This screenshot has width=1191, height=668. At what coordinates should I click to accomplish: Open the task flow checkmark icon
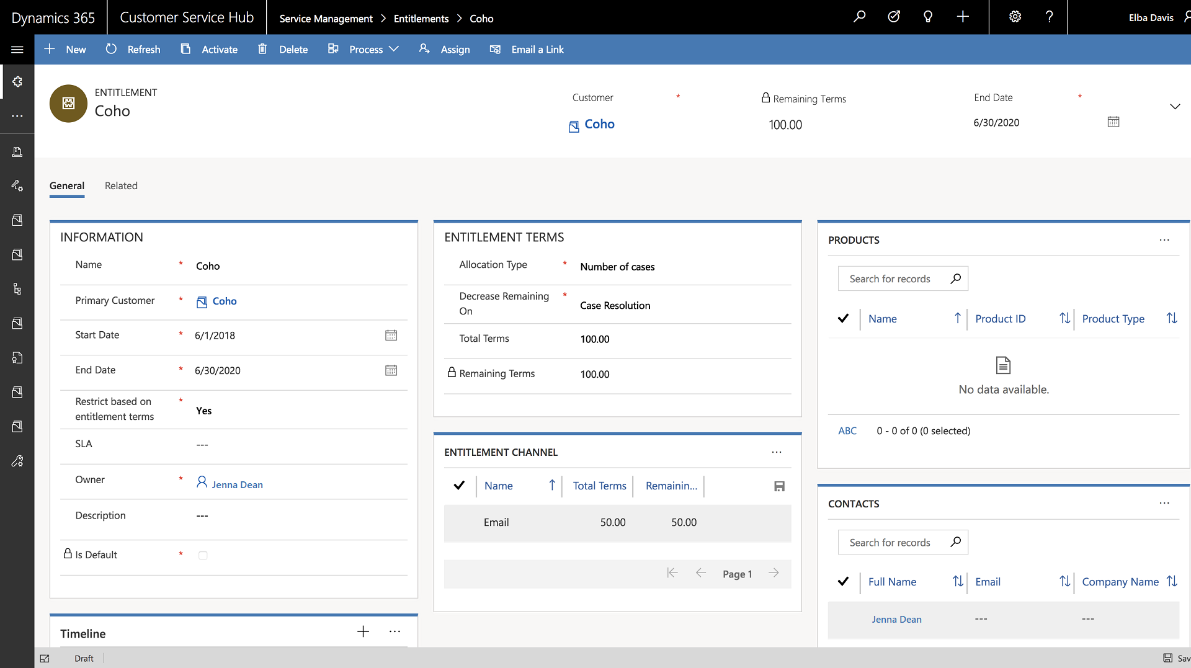coord(894,17)
